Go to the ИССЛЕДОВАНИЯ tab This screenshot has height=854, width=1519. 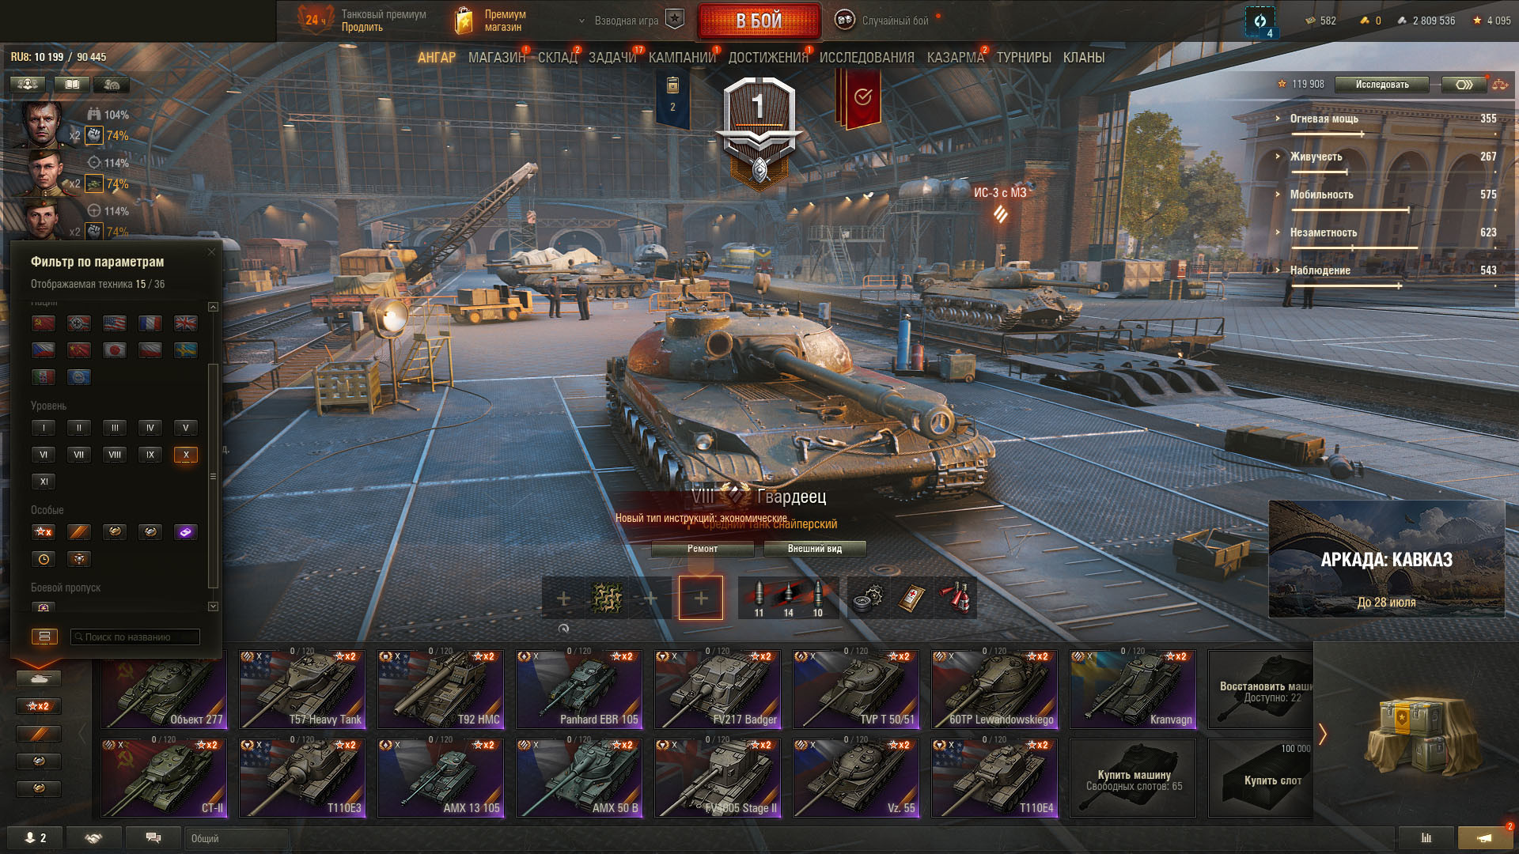pos(866,58)
